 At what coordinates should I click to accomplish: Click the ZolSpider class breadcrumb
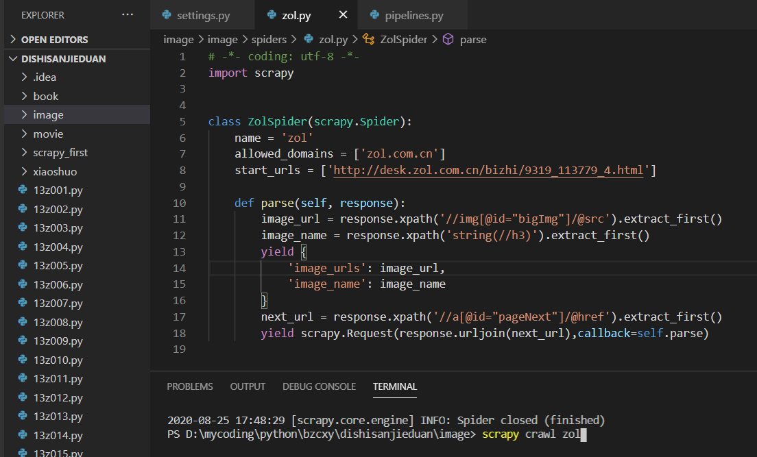point(404,40)
